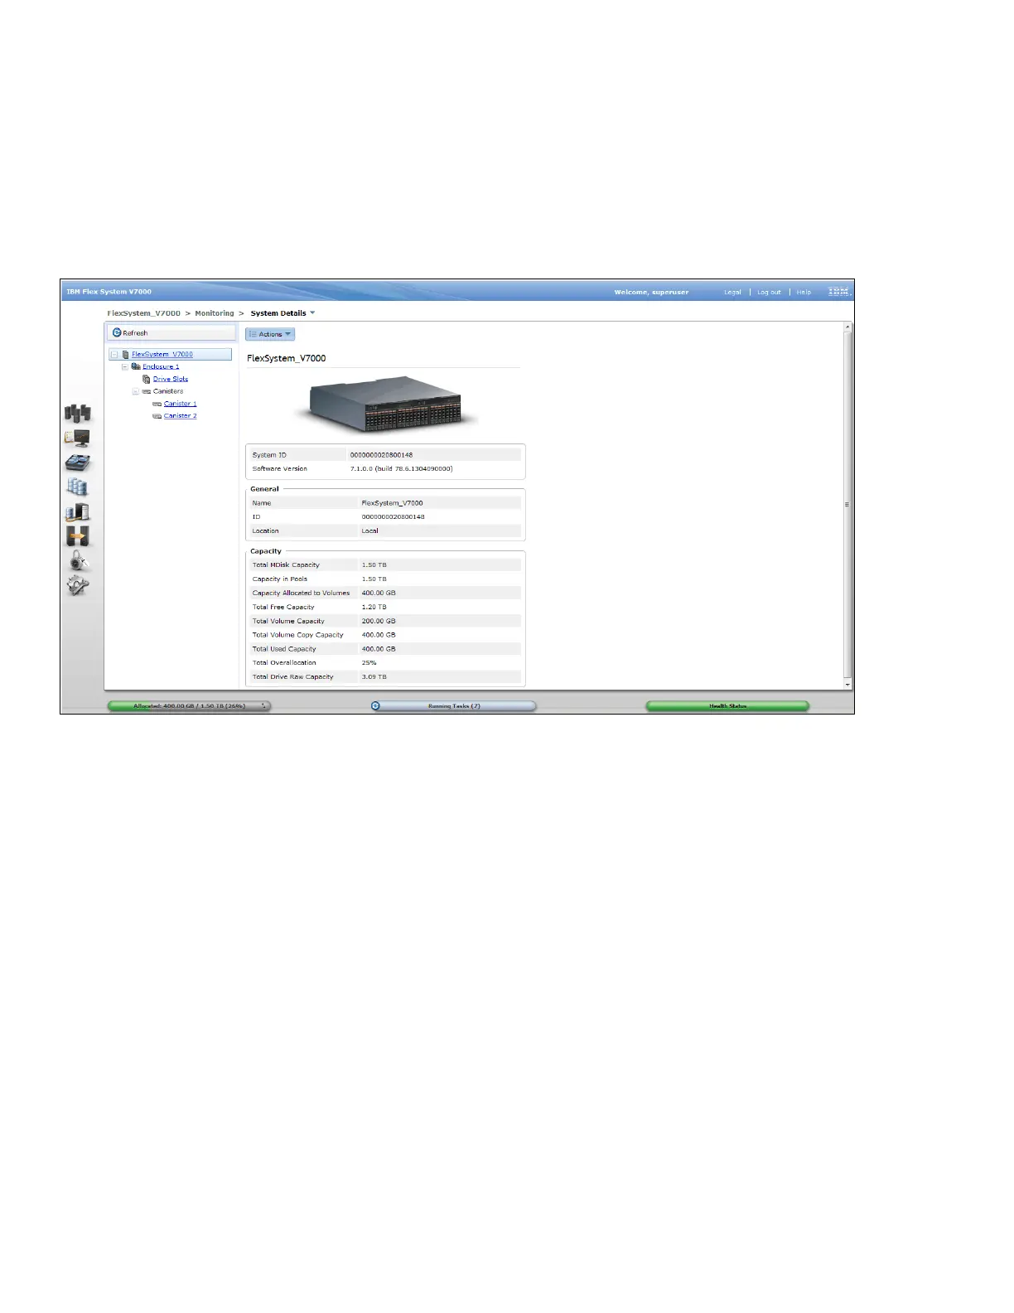
Task: Click the Total Used Capacity label
Action: (x=284, y=649)
